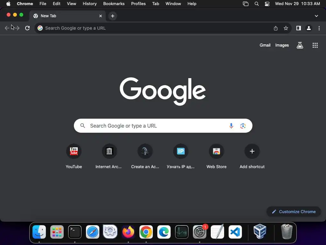This screenshot has width=326, height=245.
Task: Open the Window menu
Action: [x=173, y=4]
